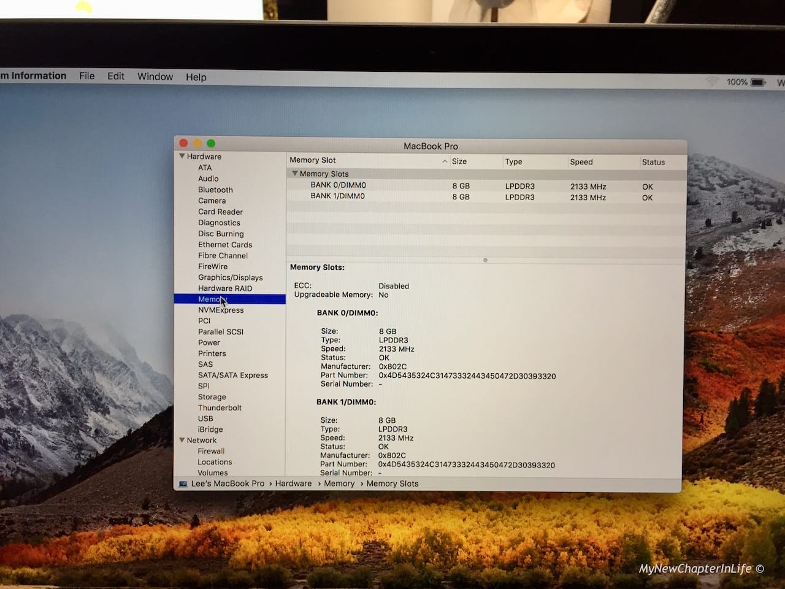Select Graphics/Displays in the sidebar

(231, 277)
